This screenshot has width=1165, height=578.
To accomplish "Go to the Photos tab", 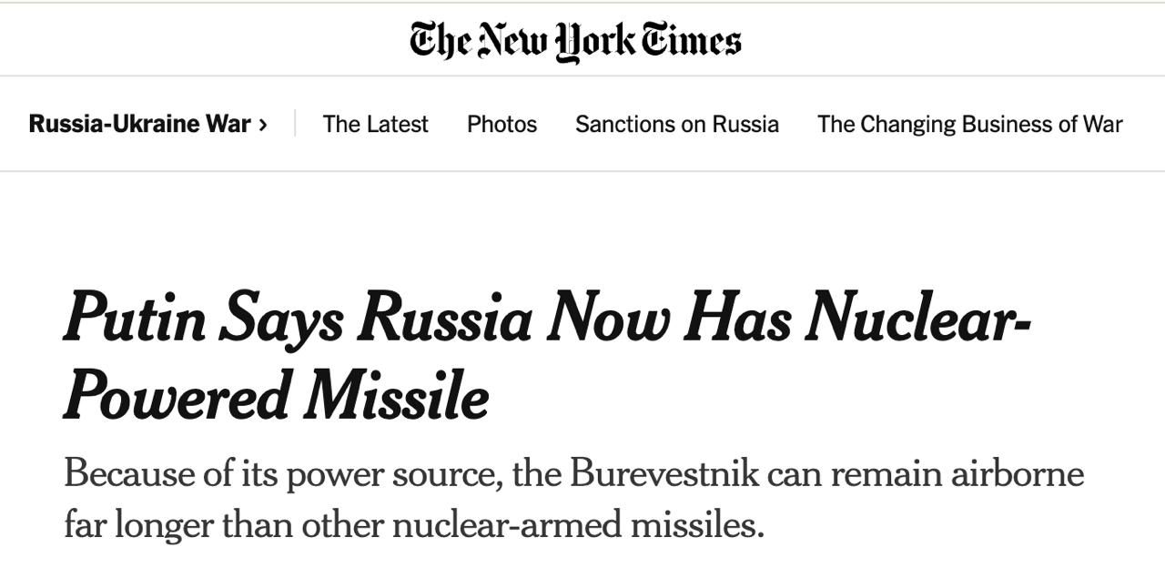I will pos(501,124).
